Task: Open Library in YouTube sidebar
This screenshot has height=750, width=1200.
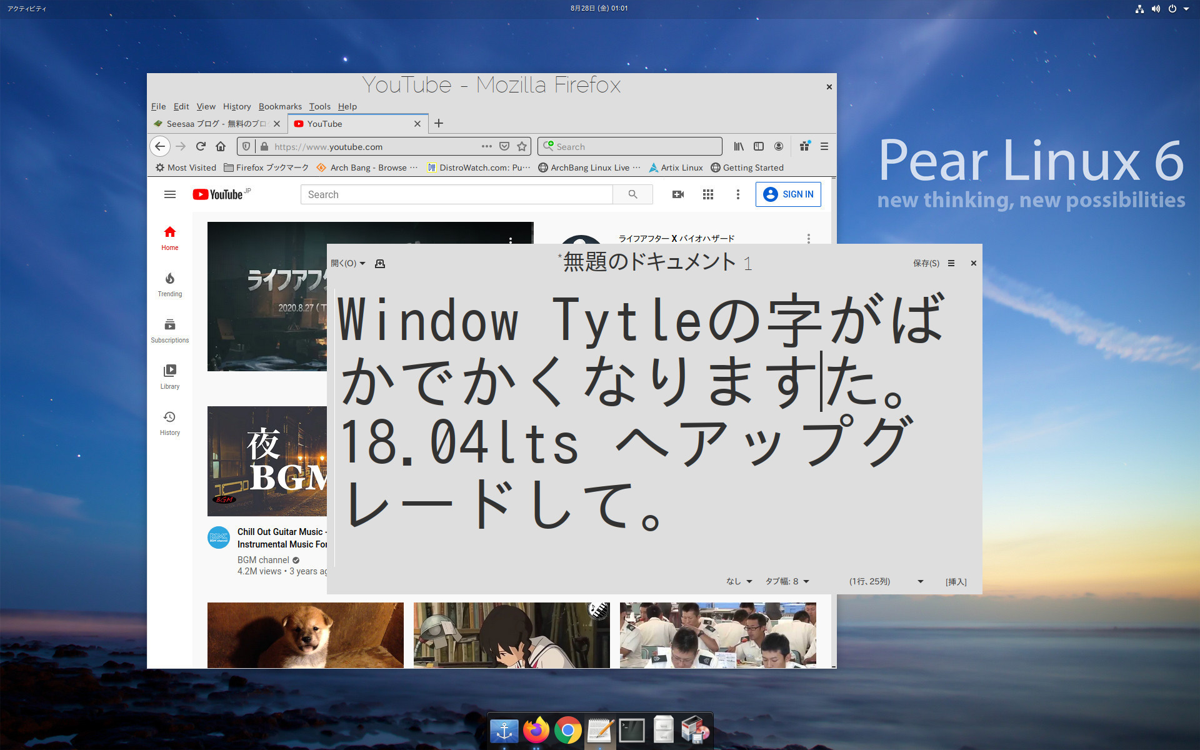Action: [170, 377]
